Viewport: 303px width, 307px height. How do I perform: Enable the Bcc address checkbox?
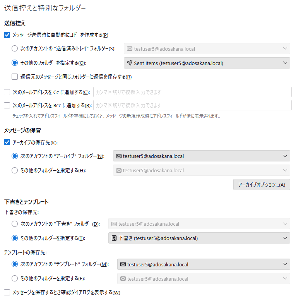[7, 105]
